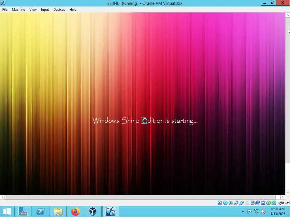
Task: Click the muted speaker tray icon
Action: [x=263, y=211]
